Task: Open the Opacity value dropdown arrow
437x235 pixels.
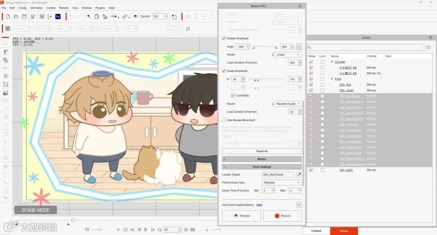Action: click(x=166, y=16)
